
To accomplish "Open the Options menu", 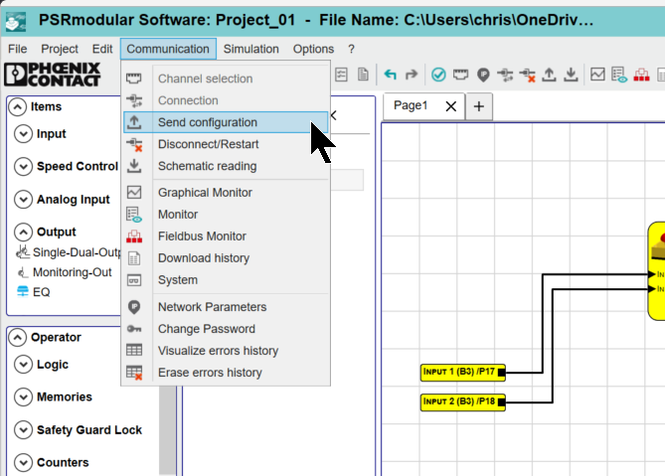I will 313,49.
